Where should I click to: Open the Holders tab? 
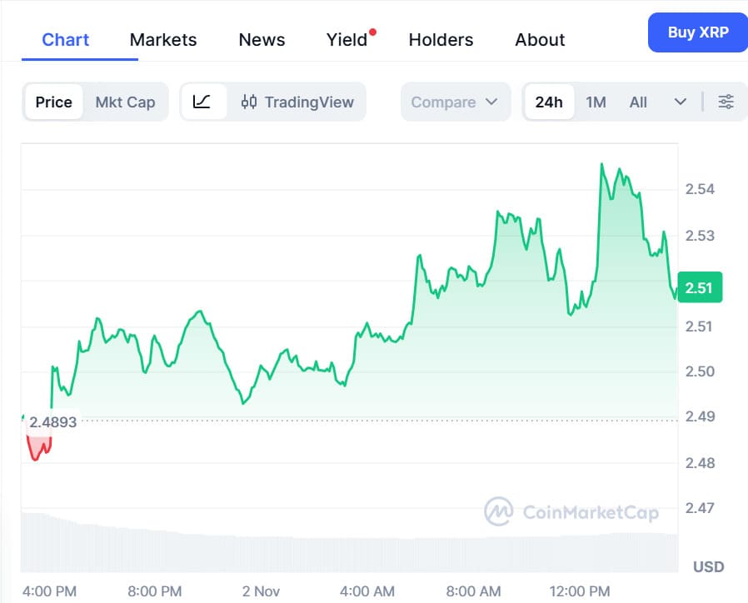pyautogui.click(x=441, y=39)
